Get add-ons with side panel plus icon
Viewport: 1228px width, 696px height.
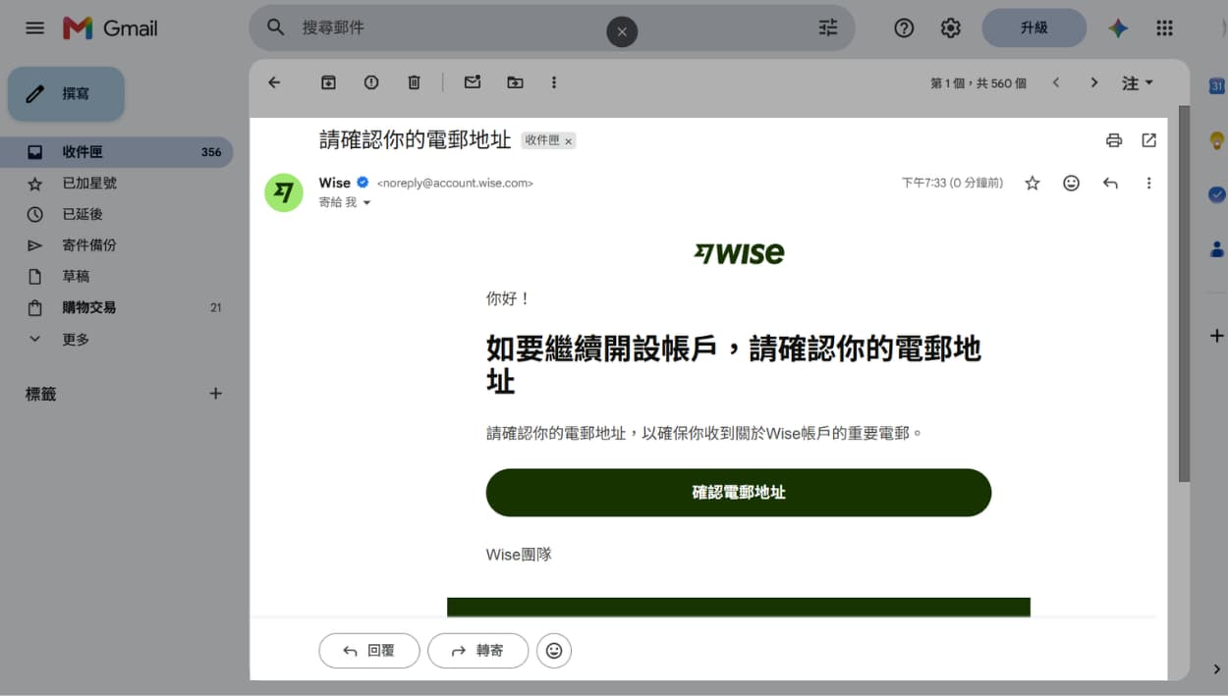tap(1216, 336)
